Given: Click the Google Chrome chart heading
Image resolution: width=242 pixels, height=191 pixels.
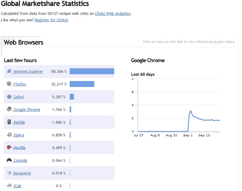Looking at the screenshot, I should click(148, 61).
